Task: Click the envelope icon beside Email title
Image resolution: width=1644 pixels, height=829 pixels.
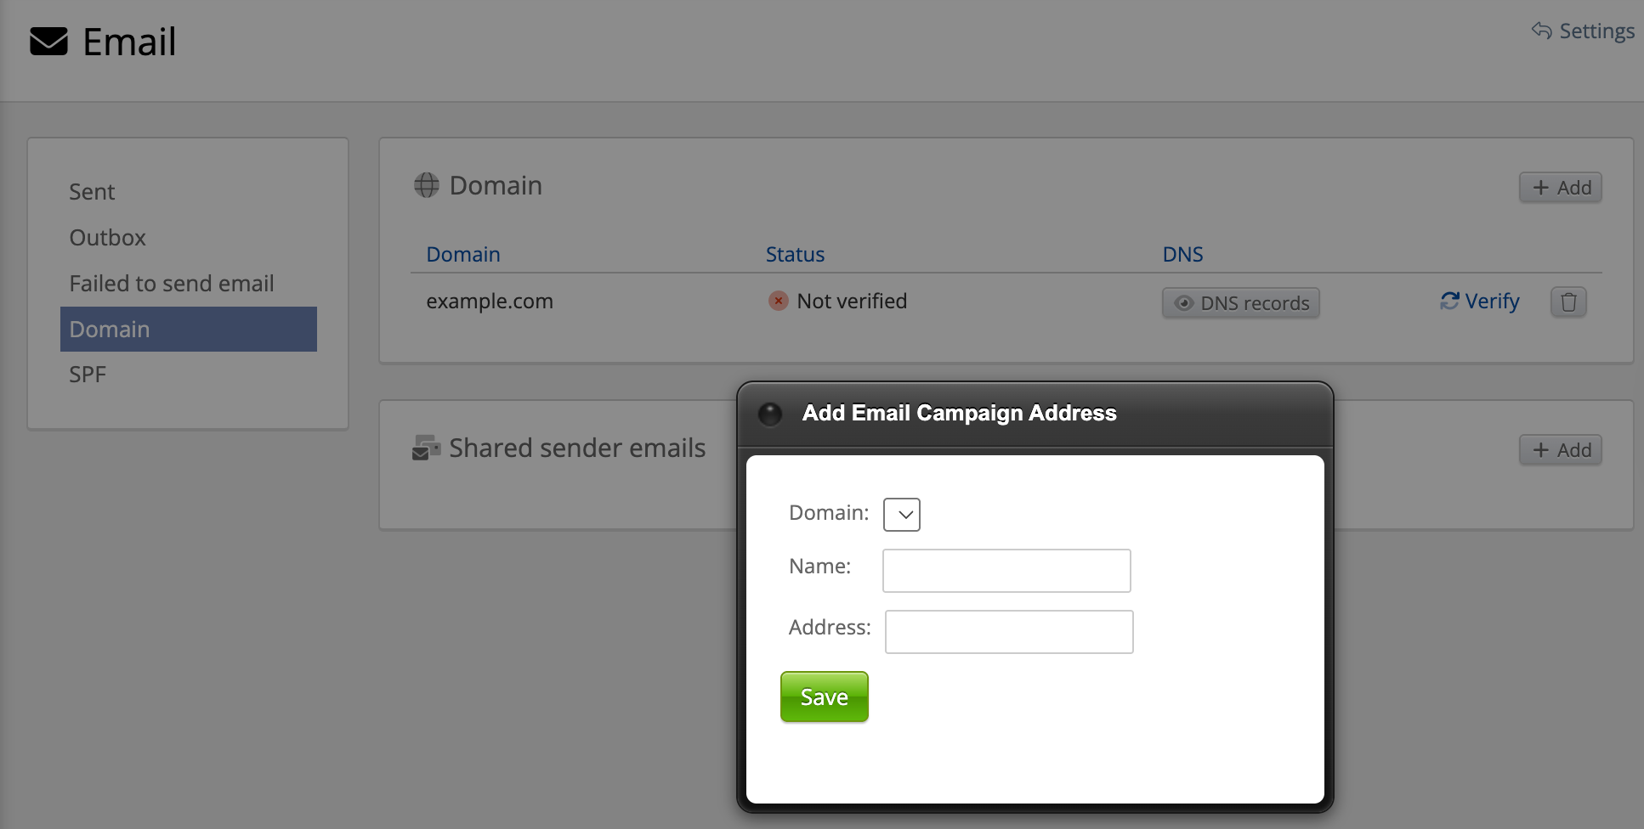Action: click(48, 42)
